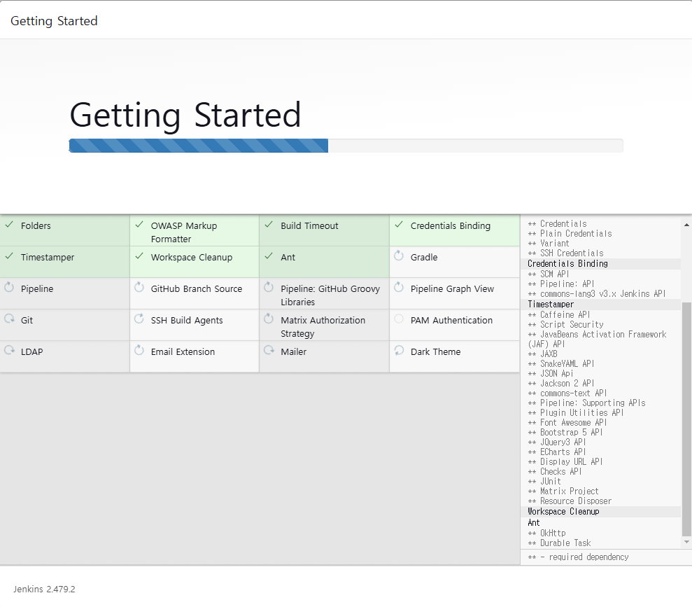The width and height of the screenshot is (692, 607).
Task: Click the 'Getting Started' title in the header bar
Action: (54, 21)
